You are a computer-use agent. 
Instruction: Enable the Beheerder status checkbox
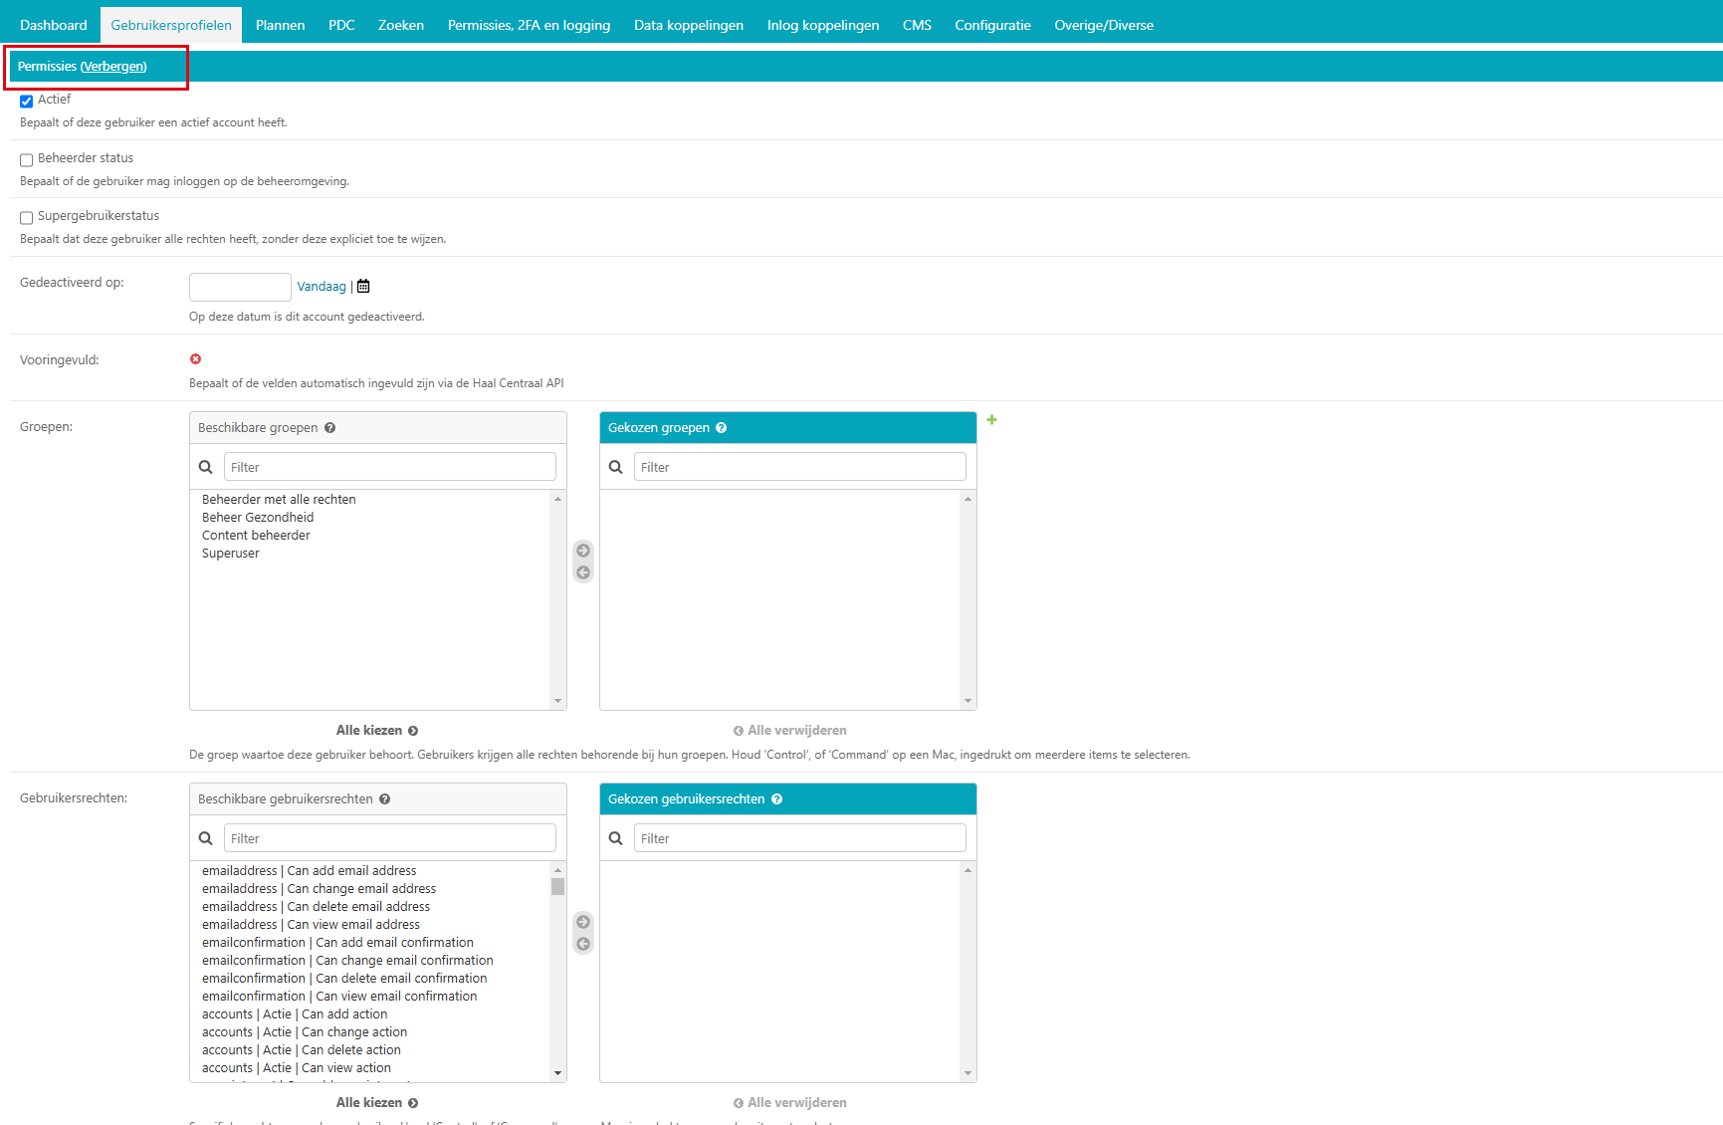coord(27,159)
